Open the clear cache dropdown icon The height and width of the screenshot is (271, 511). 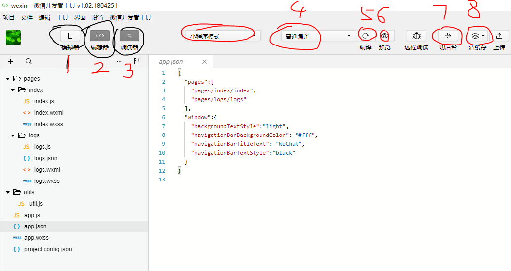pyautogui.click(x=478, y=36)
